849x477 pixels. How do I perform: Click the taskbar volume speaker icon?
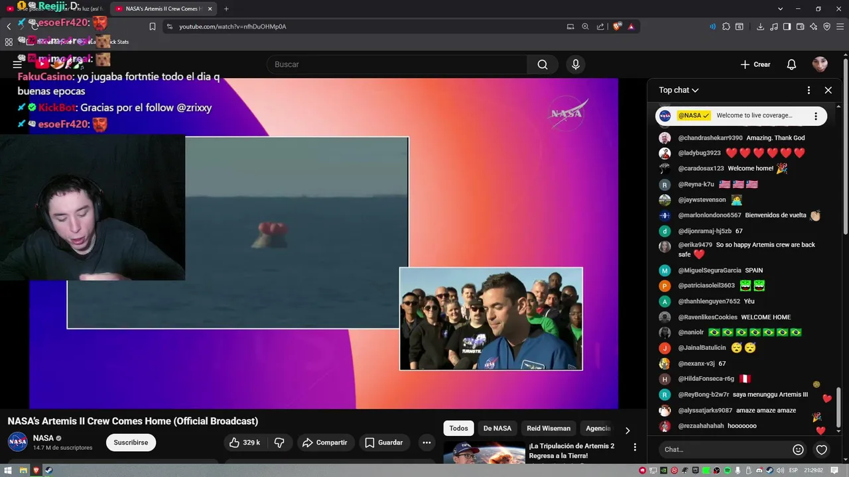point(779,470)
